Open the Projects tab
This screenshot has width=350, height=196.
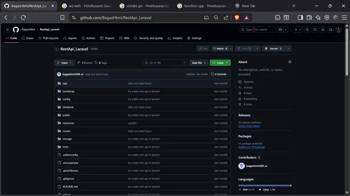click(107, 38)
